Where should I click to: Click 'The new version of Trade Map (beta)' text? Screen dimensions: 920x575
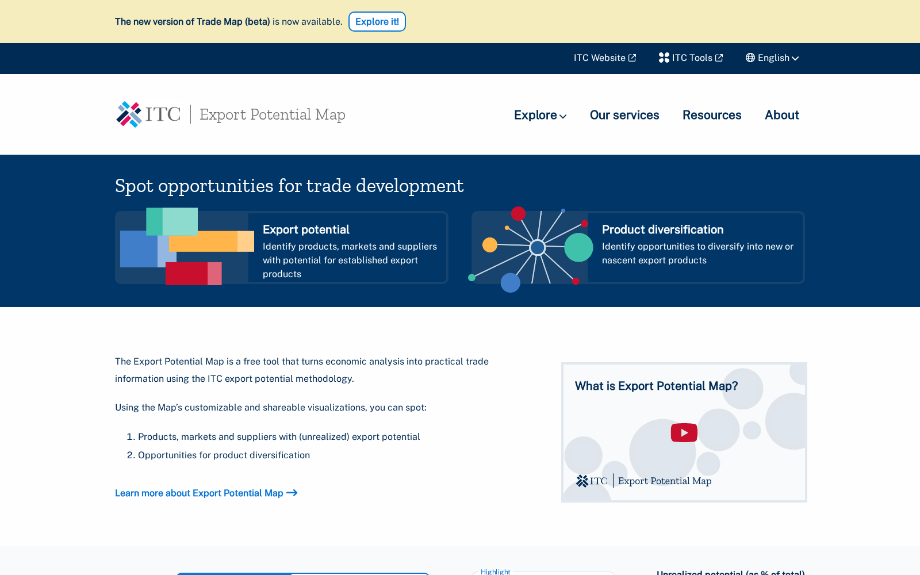(193, 22)
